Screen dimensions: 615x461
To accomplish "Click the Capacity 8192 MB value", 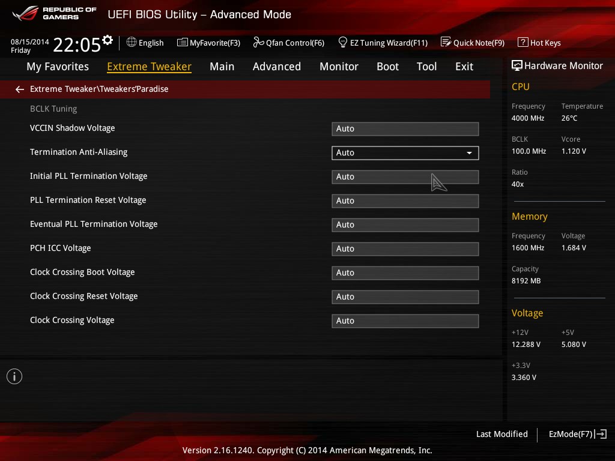I will pyautogui.click(x=526, y=281).
